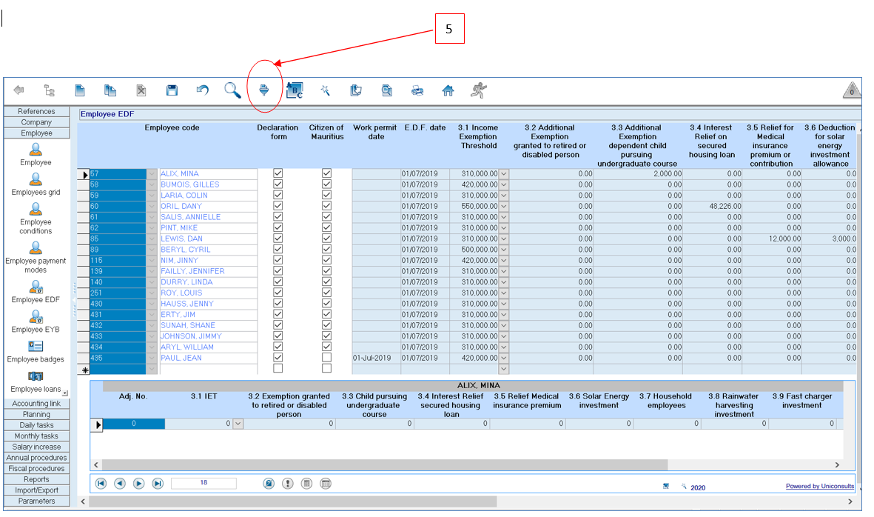Open Employee loans in the sidebar
The height and width of the screenshot is (517, 874).
tap(36, 382)
